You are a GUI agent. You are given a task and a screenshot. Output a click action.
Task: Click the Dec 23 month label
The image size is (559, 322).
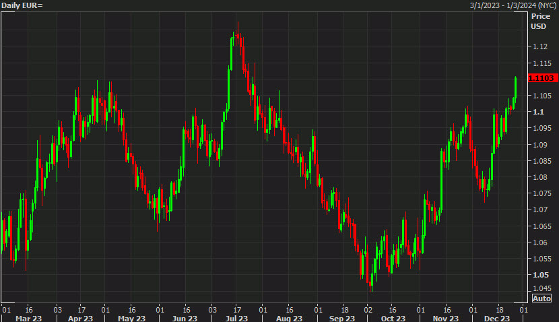click(497, 318)
